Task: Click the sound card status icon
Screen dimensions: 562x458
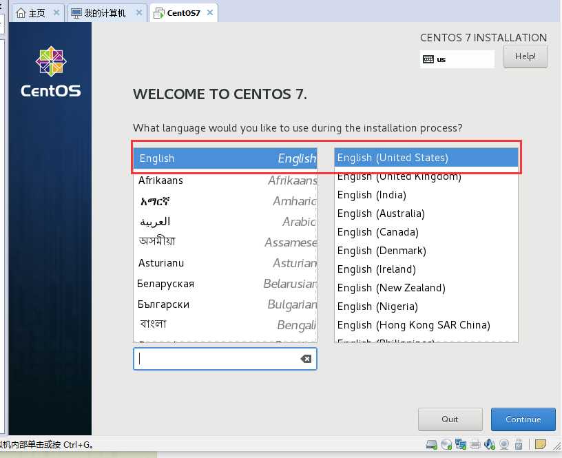Action: 490,444
